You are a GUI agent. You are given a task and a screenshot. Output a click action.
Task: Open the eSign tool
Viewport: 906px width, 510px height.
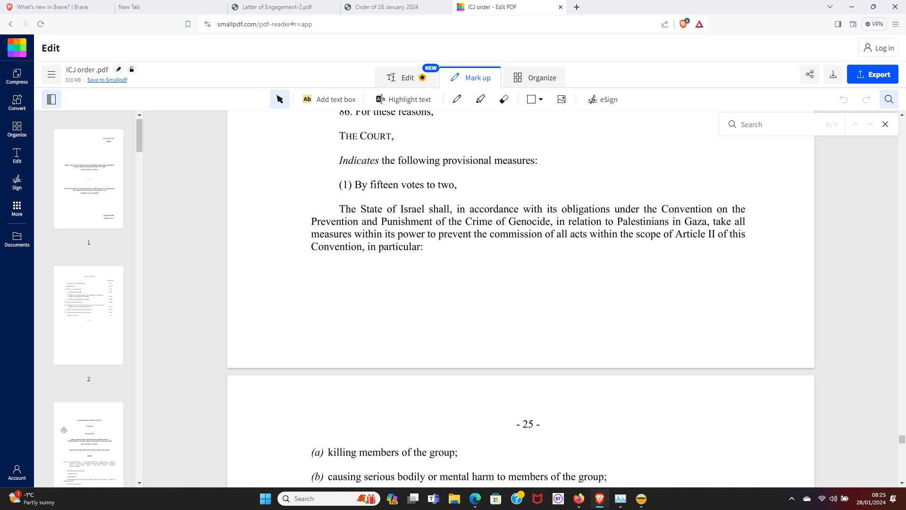tap(603, 99)
